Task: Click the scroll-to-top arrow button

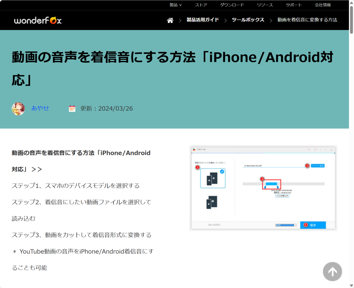Action: coord(332,272)
